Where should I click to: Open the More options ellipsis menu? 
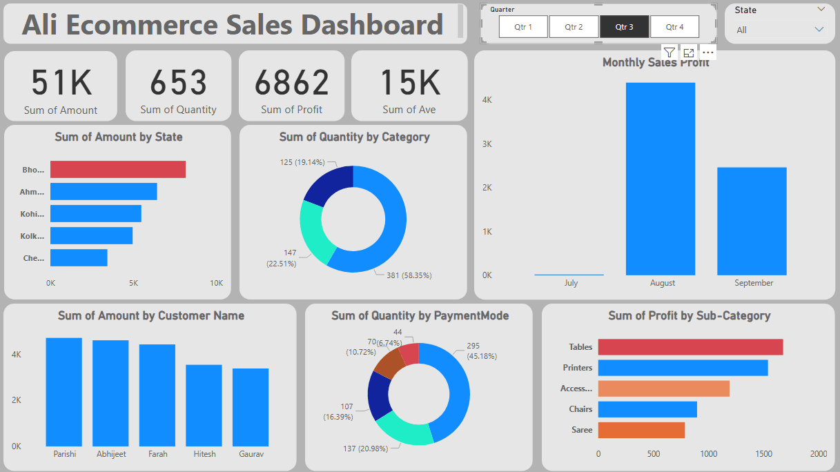click(x=707, y=53)
